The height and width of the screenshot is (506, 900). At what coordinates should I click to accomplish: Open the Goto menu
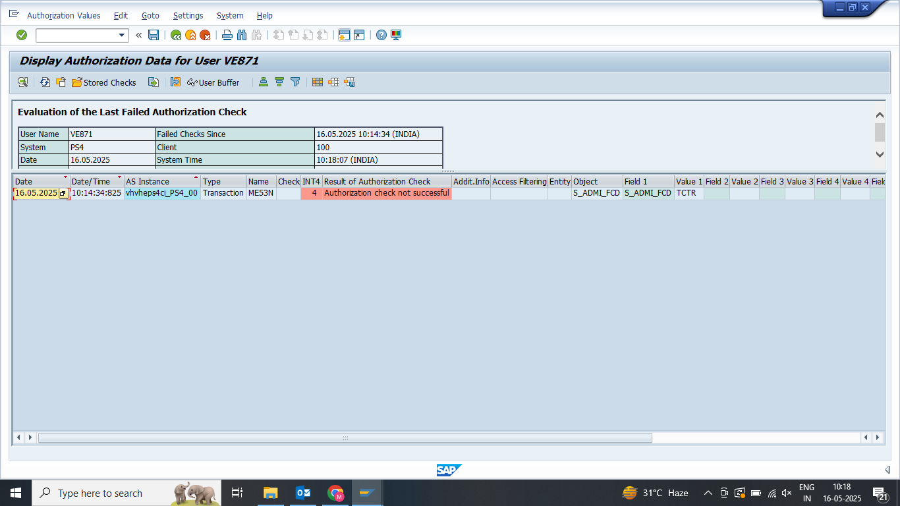pos(150,15)
